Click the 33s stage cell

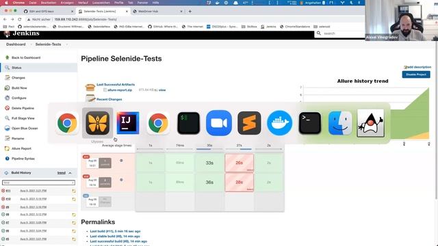(x=209, y=163)
